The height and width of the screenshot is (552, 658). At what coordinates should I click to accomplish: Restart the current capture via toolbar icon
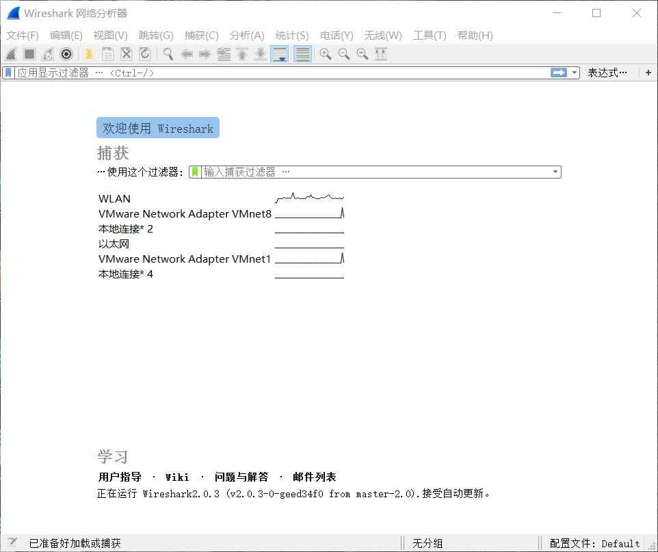point(48,54)
